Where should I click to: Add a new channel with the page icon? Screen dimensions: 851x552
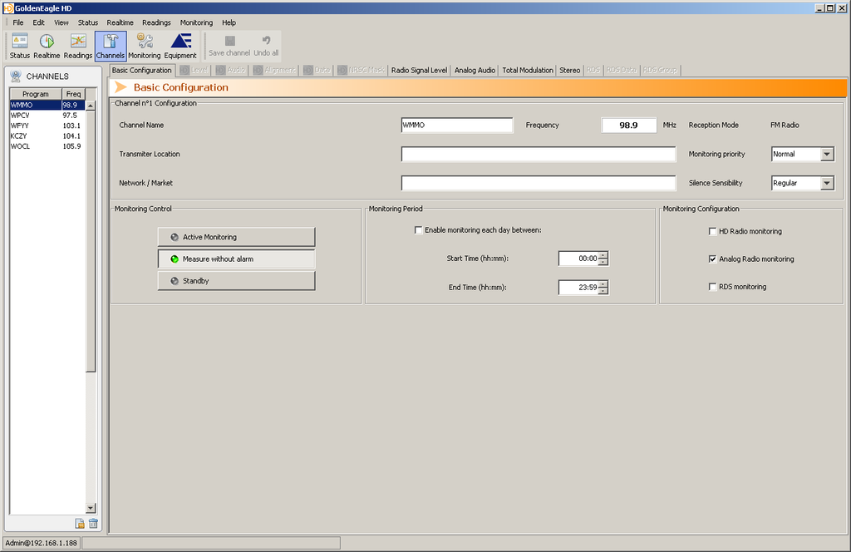point(80,523)
